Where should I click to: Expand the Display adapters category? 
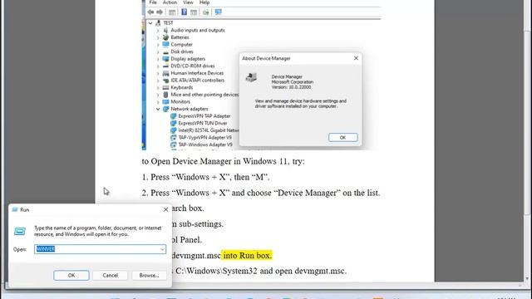158,59
